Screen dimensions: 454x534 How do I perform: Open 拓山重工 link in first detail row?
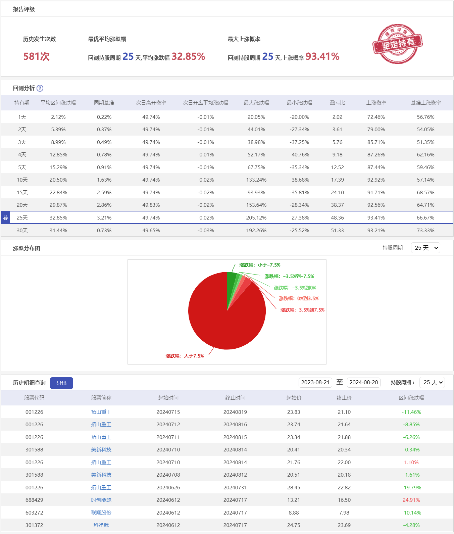(101, 412)
